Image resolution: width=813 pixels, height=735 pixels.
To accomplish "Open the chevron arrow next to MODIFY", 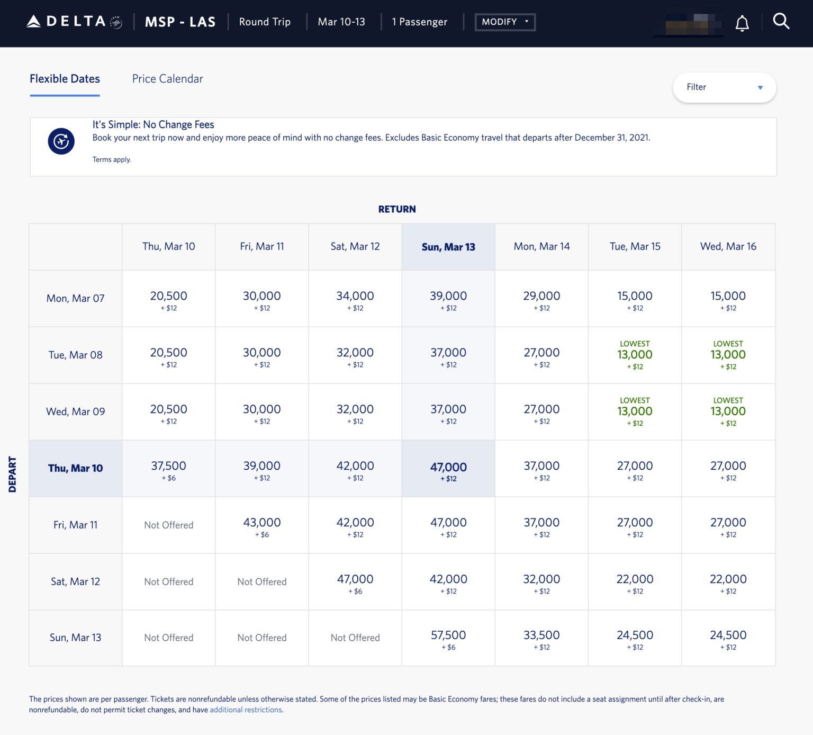I will tap(527, 22).
